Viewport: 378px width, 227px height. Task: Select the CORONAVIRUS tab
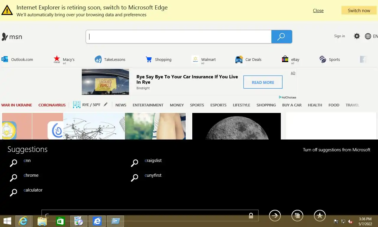point(52,105)
